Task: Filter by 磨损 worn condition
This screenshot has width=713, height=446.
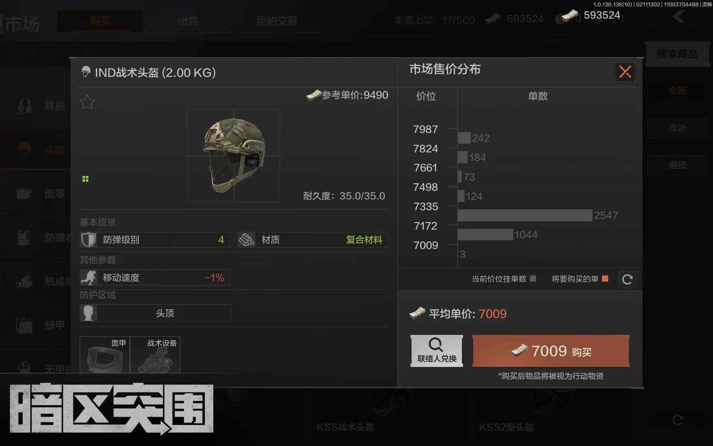Action: click(x=677, y=165)
